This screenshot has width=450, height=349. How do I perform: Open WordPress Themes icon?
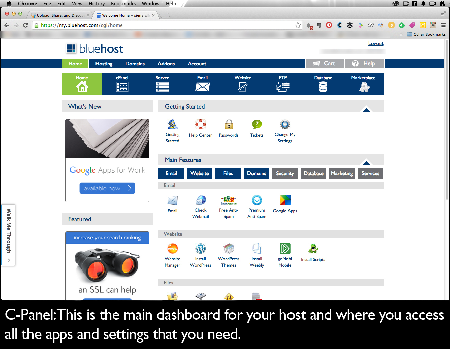pos(229,249)
